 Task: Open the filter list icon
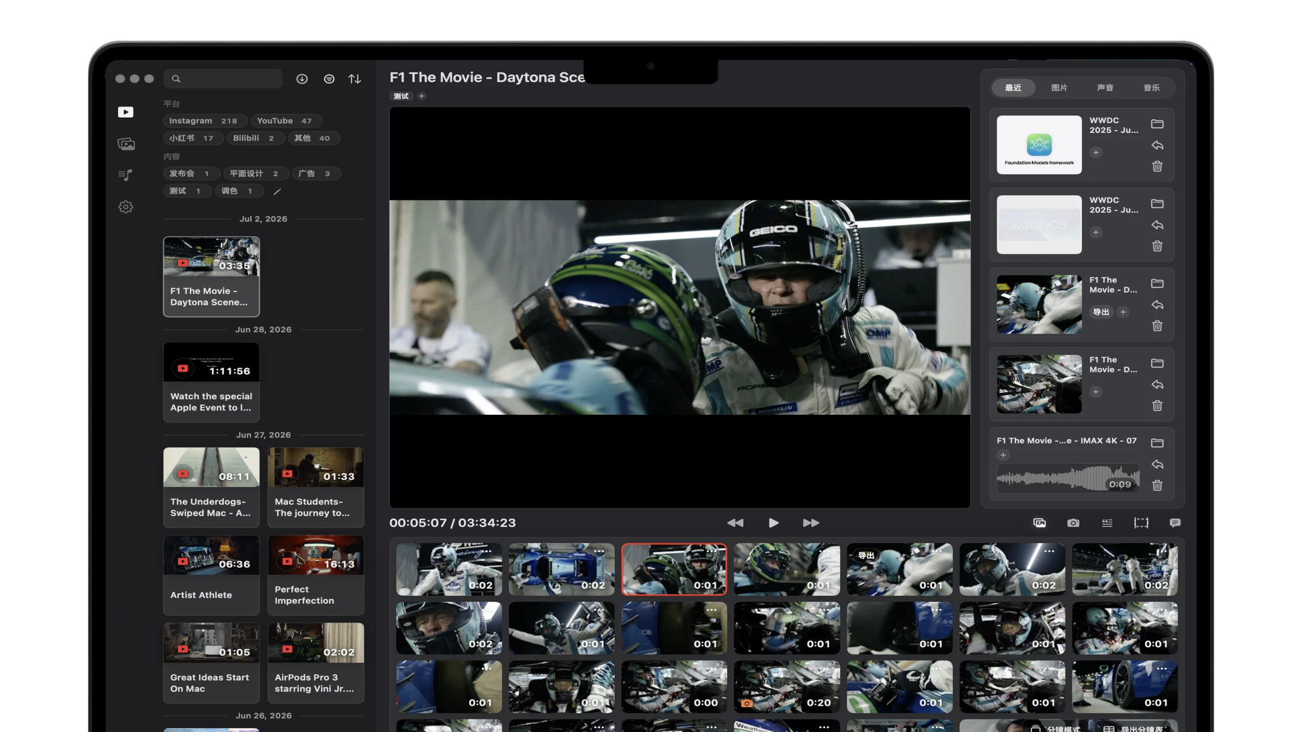coord(329,79)
